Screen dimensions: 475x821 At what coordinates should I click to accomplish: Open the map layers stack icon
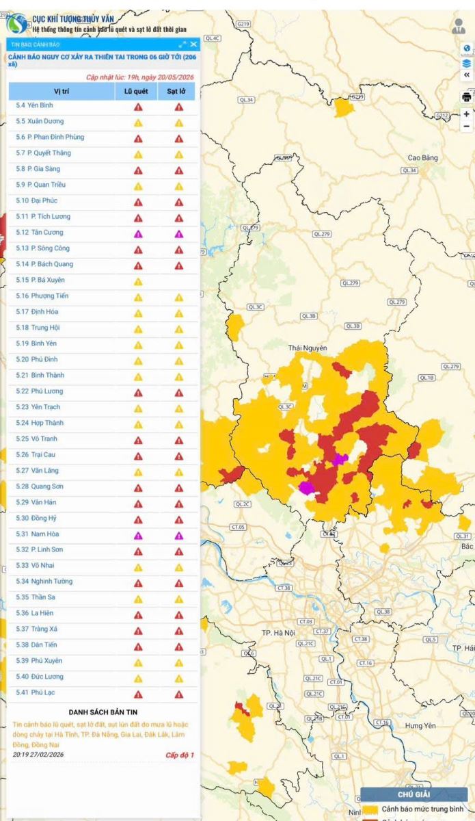coord(467,63)
